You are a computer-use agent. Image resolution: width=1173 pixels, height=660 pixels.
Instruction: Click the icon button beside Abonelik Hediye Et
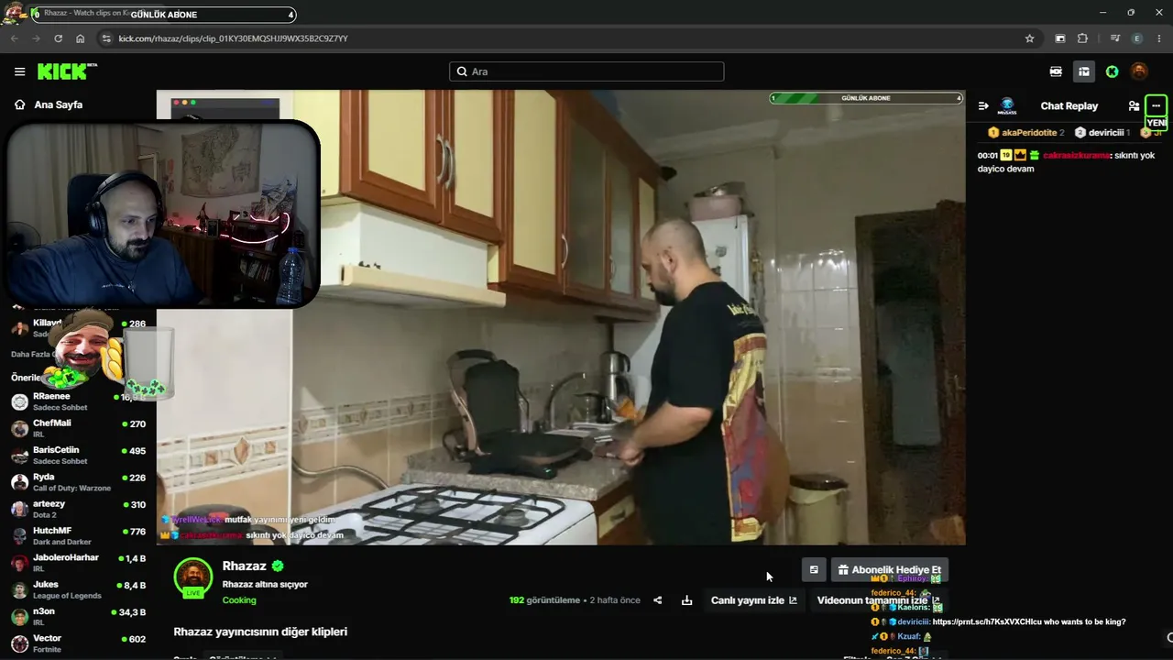tap(814, 570)
